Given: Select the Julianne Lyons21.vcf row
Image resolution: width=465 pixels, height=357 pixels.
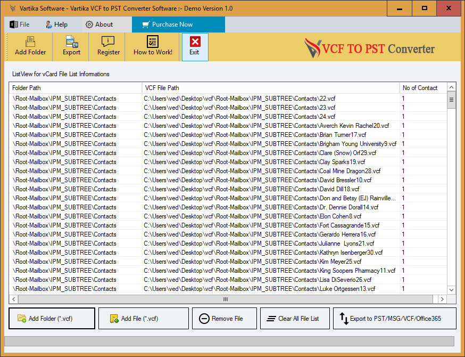Looking at the screenshot, I should point(228,244).
